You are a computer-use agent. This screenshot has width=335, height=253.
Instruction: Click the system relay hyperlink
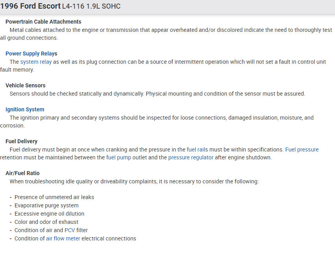[x=36, y=62]
